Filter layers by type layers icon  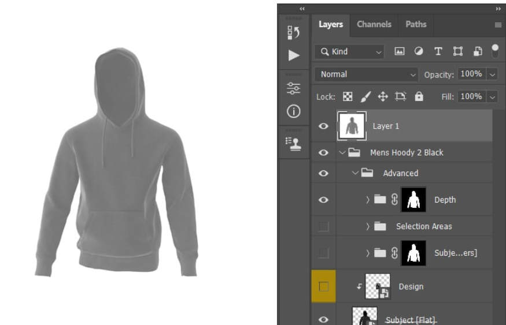click(438, 51)
